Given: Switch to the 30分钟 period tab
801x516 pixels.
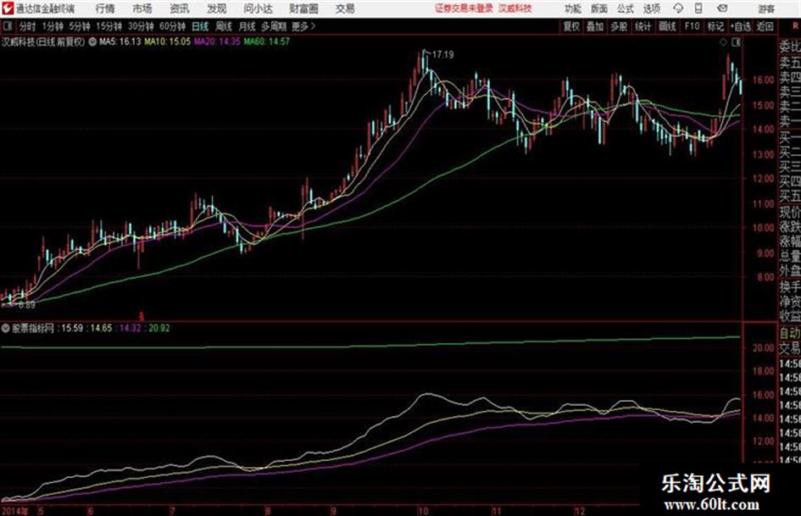Looking at the screenshot, I should [x=141, y=26].
